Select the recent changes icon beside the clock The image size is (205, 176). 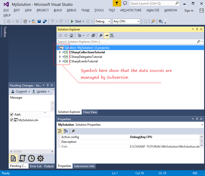[22, 158]
